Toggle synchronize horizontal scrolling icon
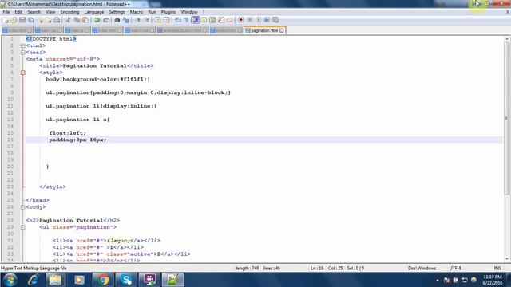This screenshot has height=287, width=511. 166,20
